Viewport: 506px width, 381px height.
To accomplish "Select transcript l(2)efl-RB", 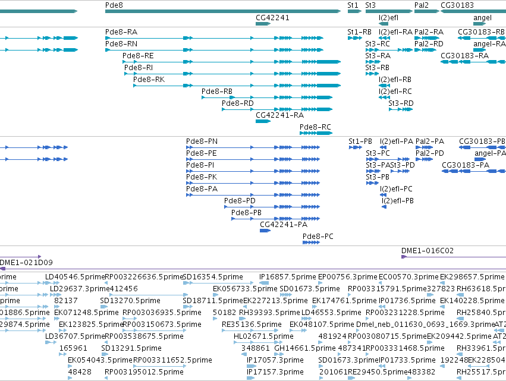I will 384,86.
